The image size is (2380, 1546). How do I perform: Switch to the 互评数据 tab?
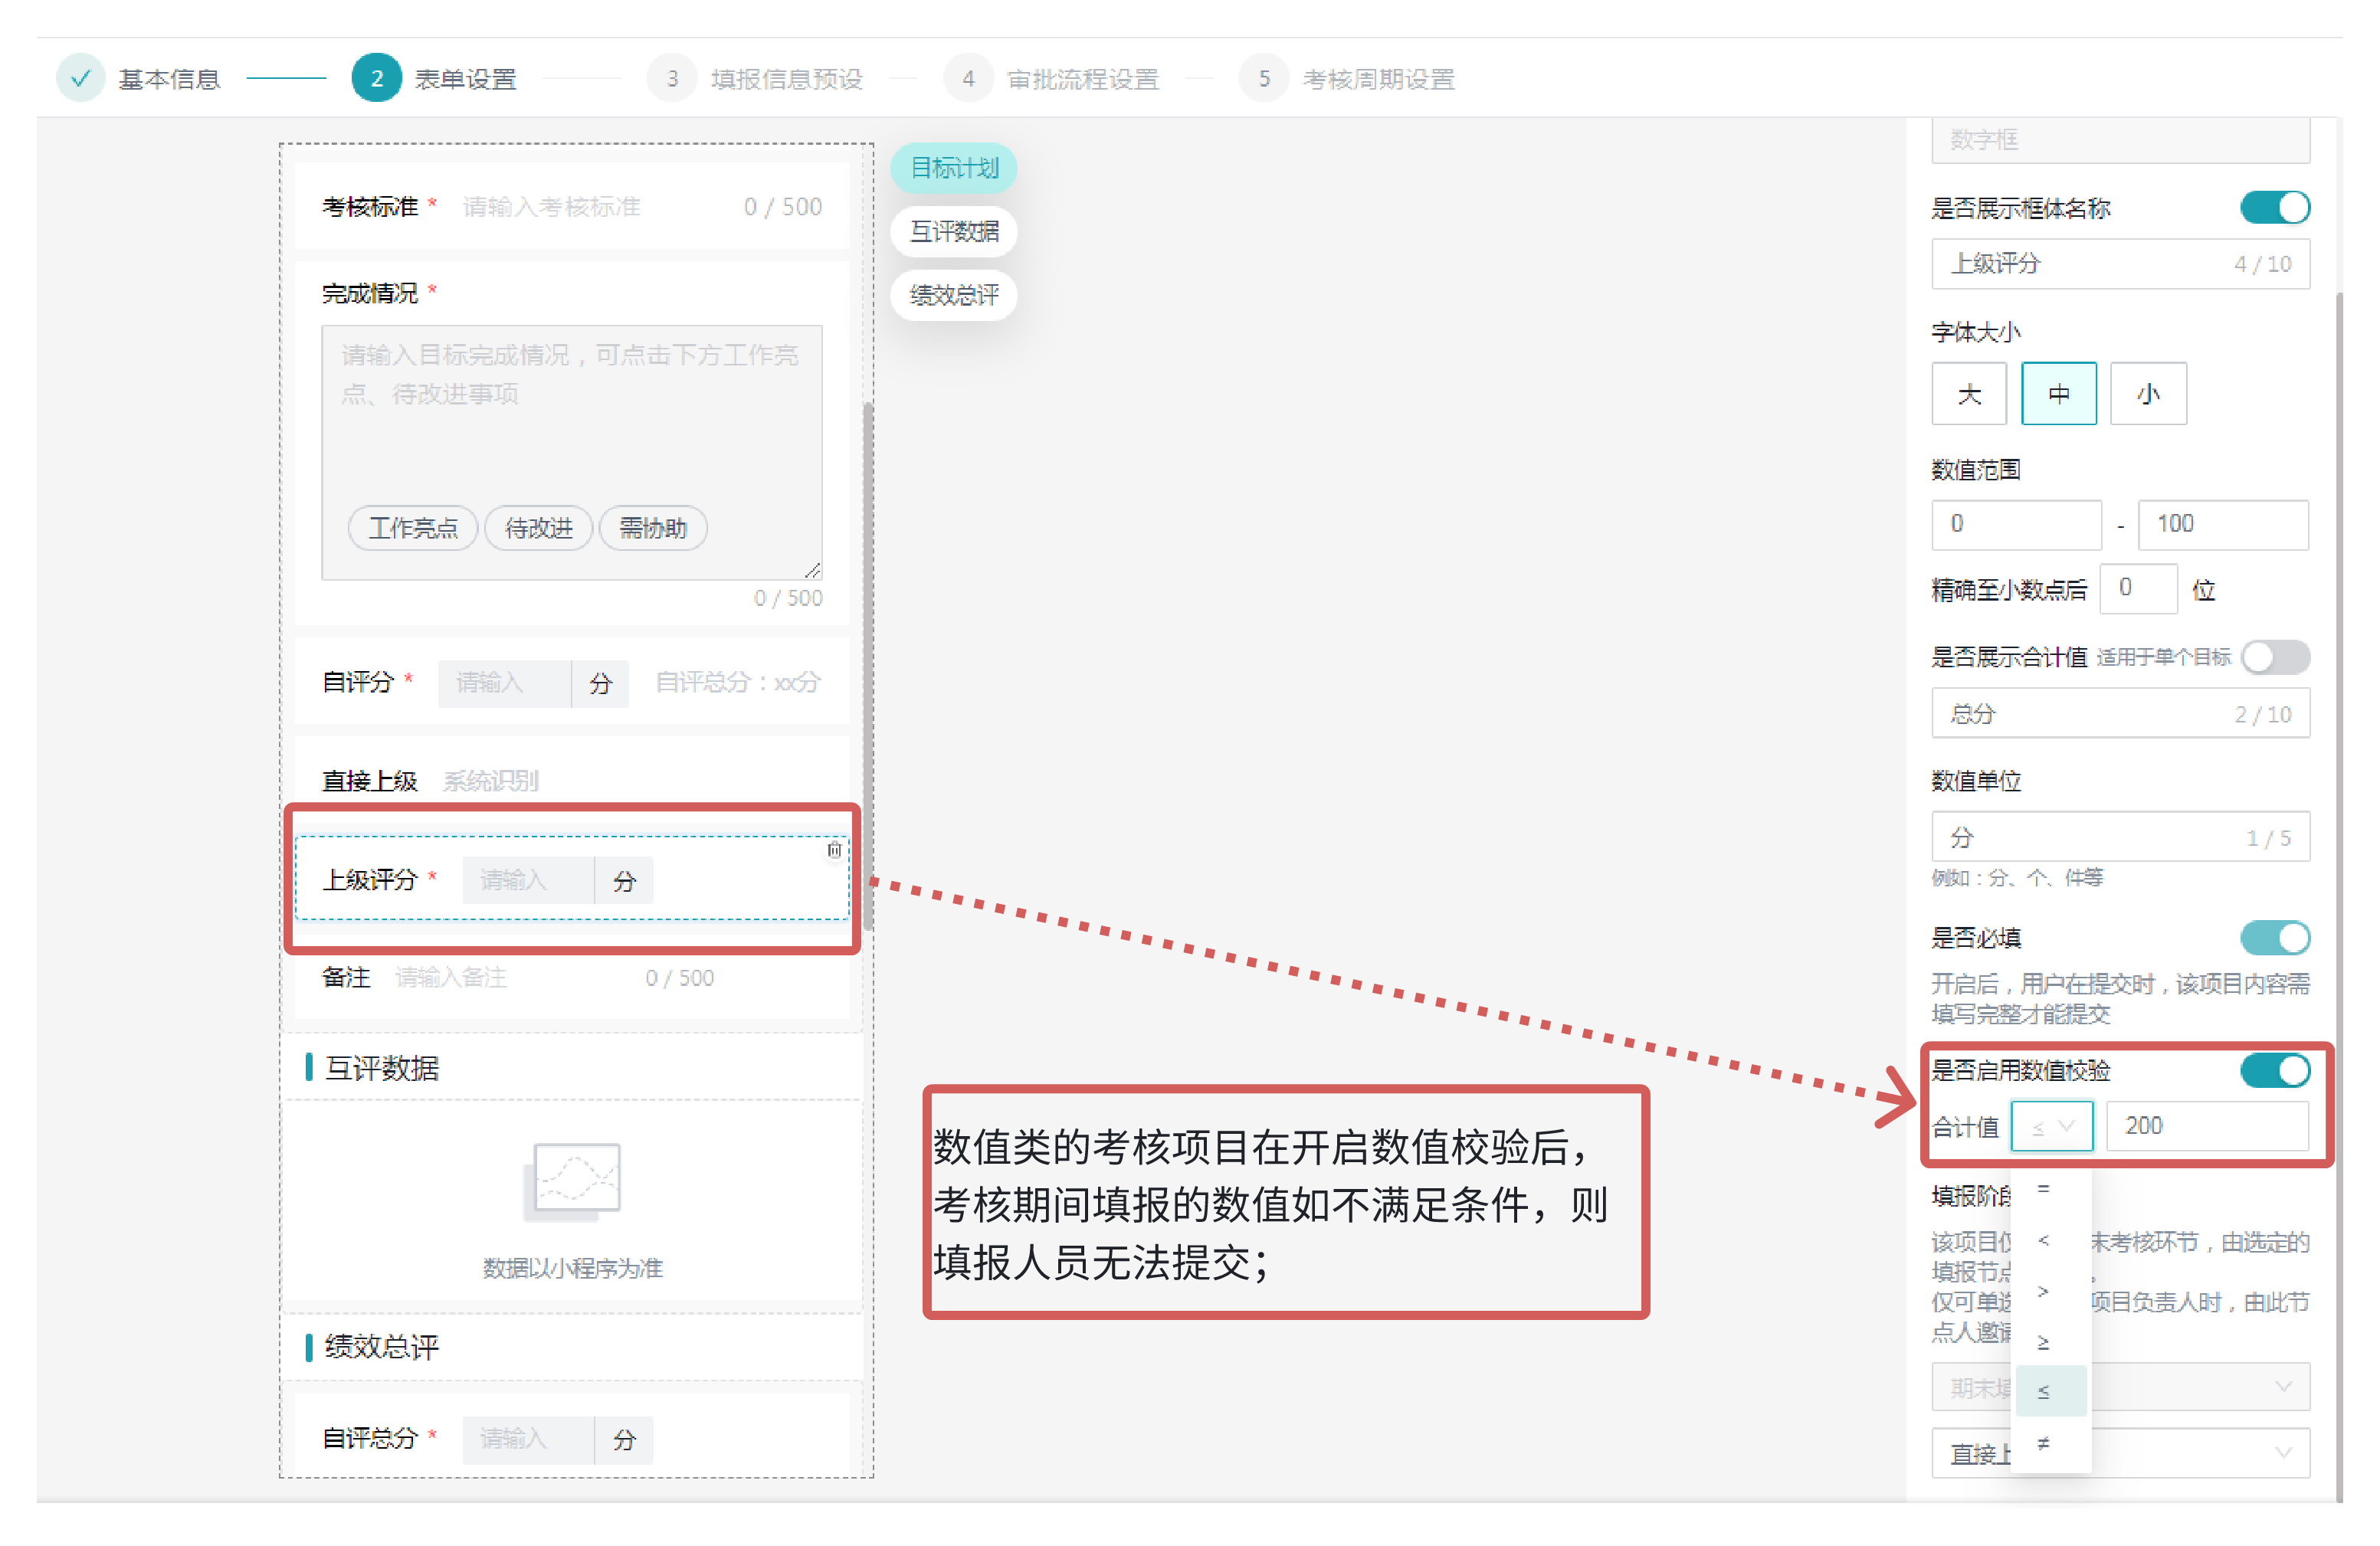(x=953, y=231)
